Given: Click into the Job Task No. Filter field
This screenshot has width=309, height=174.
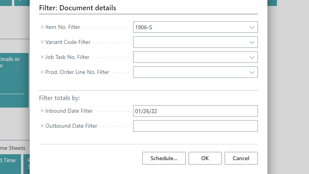Looking at the screenshot, I should click(190, 57).
